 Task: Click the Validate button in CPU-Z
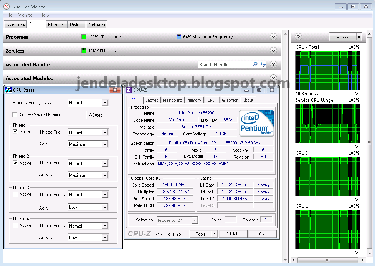pyautogui.click(x=233, y=233)
